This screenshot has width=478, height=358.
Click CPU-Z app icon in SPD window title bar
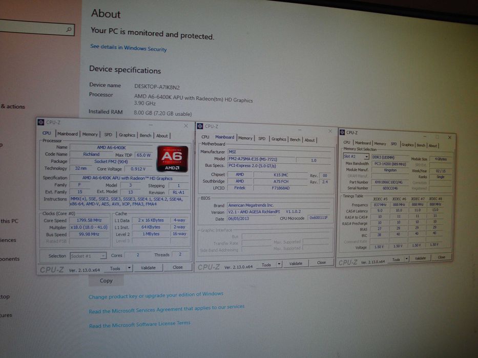point(342,132)
